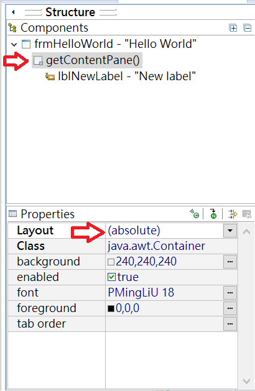Image resolution: width=255 pixels, height=391 pixels.
Task: Click the goto definition green icon
Action: [x=213, y=214]
